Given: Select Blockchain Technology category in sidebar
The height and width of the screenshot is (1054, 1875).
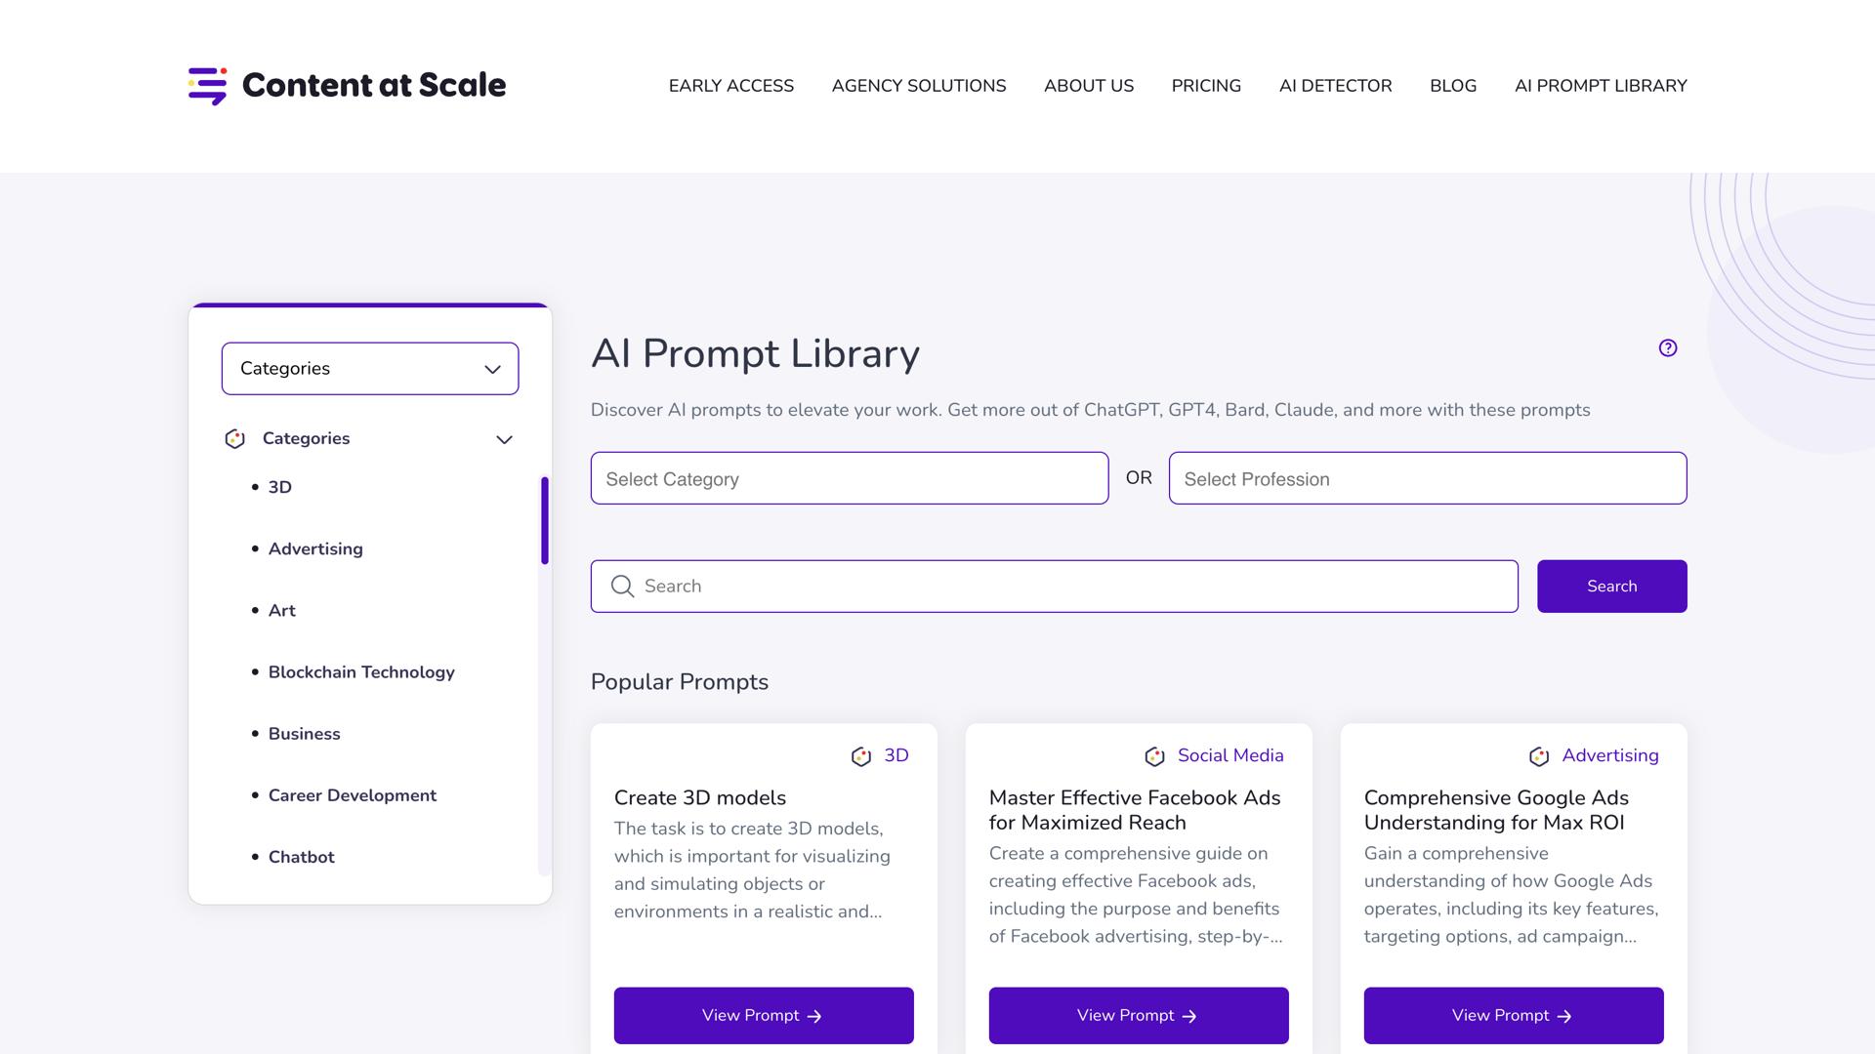Looking at the screenshot, I should coord(361,672).
